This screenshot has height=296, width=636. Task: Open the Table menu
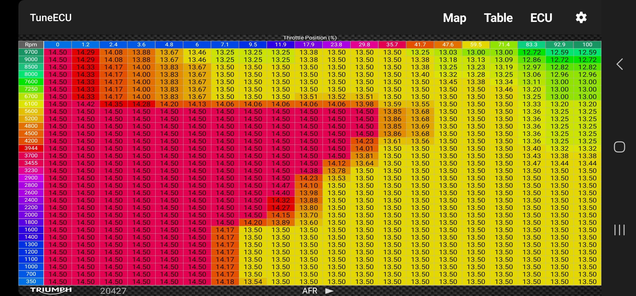point(498,18)
